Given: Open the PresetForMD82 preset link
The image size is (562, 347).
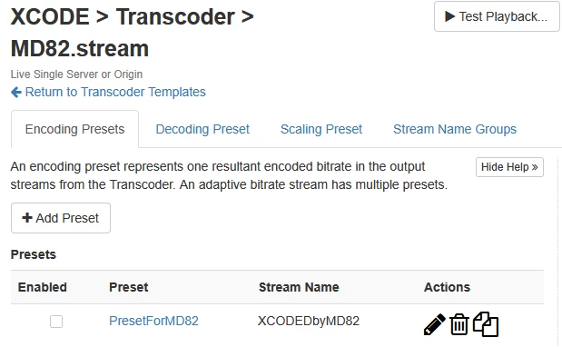Looking at the screenshot, I should point(153,321).
